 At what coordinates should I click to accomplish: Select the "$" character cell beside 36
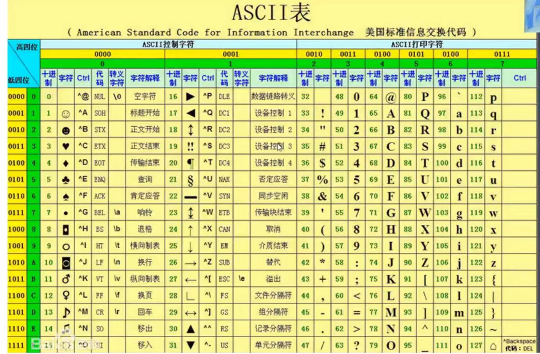pos(322,163)
